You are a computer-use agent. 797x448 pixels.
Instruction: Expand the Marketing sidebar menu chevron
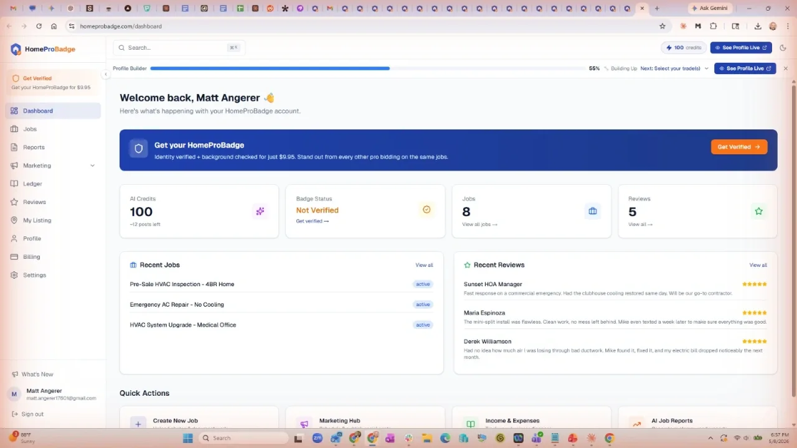click(93, 166)
